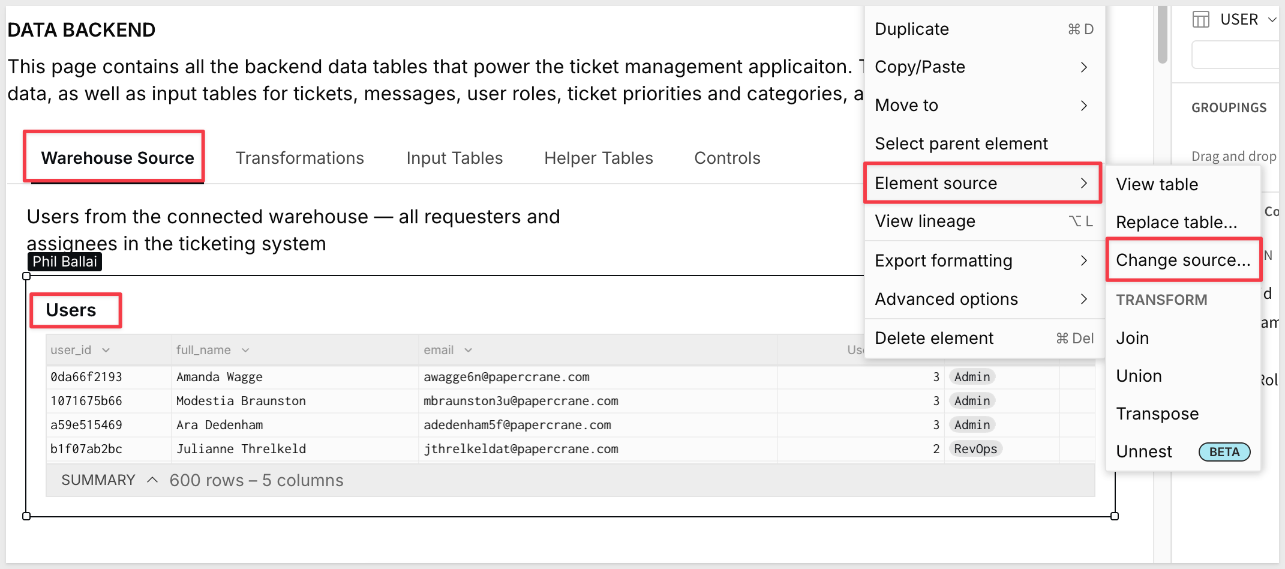Viewport: 1285px width, 569px height.
Task: Click the Phil Ballai name label
Action: tap(65, 262)
